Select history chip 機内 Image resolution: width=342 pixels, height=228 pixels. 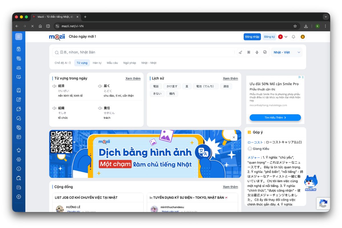click(x=172, y=94)
